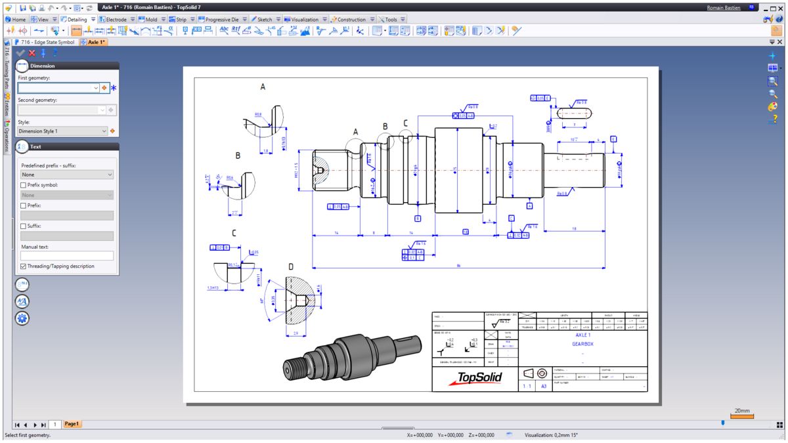Screen dimensions: 788x443
Task: Open the First geometry dropdown
Action: [x=96, y=87]
